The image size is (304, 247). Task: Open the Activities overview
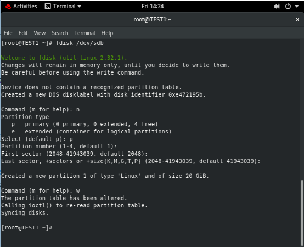click(x=25, y=7)
